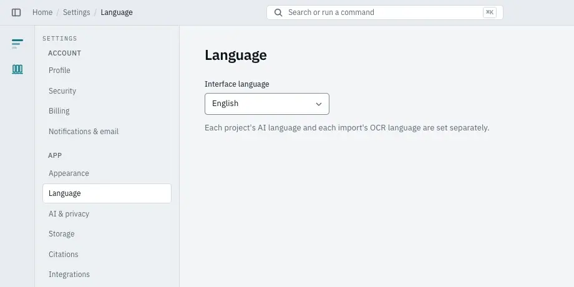574x287 pixels.
Task: Go to Home breadcrumb
Action: click(42, 12)
